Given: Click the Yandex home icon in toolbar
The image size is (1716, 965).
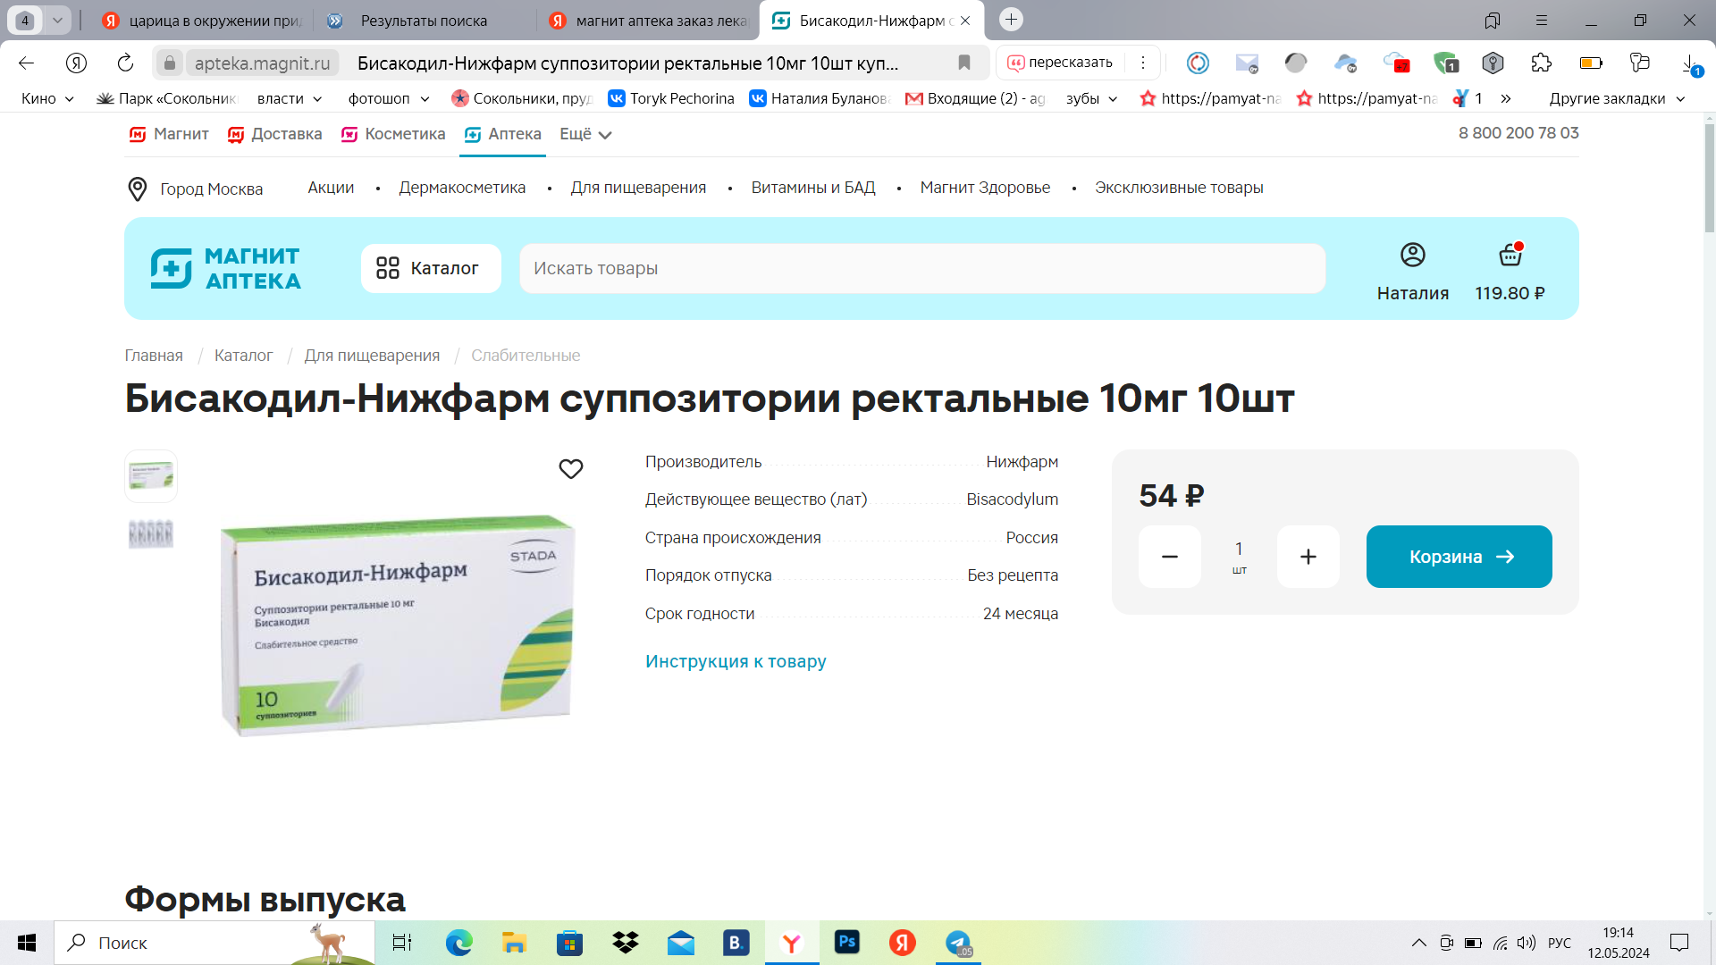Looking at the screenshot, I should pyautogui.click(x=76, y=63).
